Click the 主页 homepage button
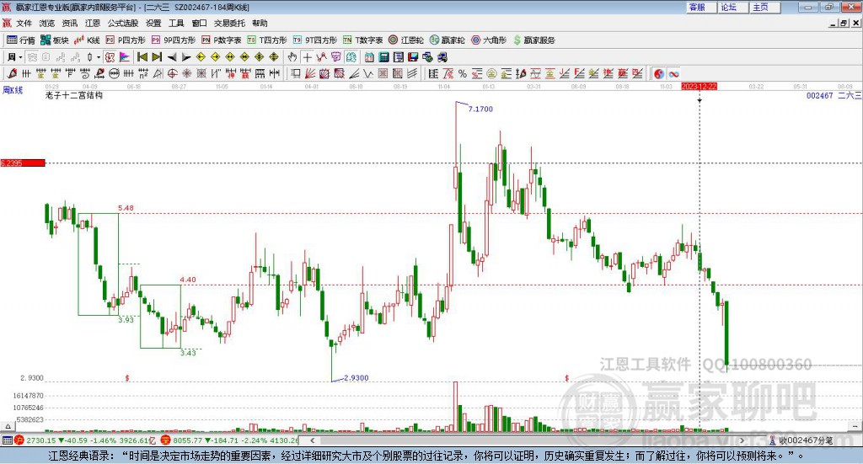The width and height of the screenshot is (863, 464). coord(765,7)
